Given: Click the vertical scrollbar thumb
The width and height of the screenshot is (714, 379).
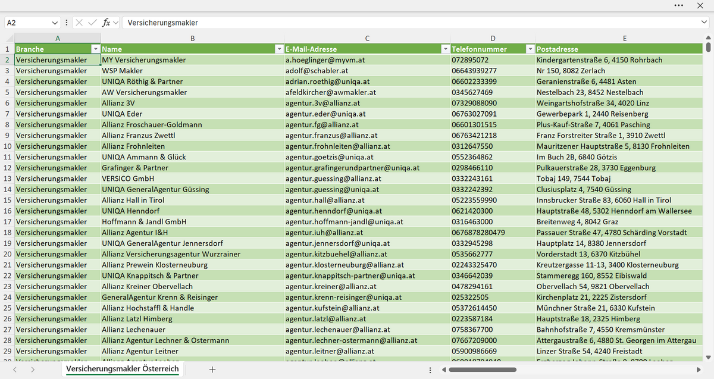Looking at the screenshot, I should click(707, 48).
